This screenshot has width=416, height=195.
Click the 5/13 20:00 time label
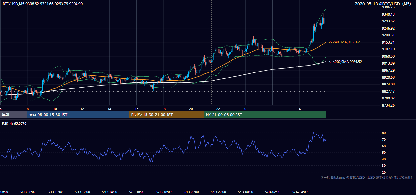click(191, 192)
